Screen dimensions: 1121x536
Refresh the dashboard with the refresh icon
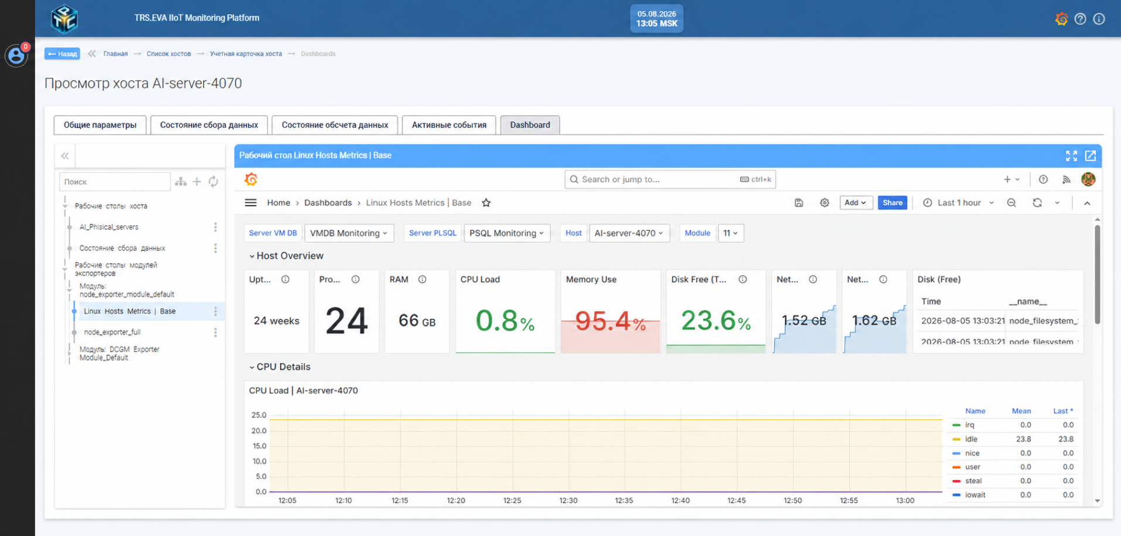pyautogui.click(x=1037, y=203)
